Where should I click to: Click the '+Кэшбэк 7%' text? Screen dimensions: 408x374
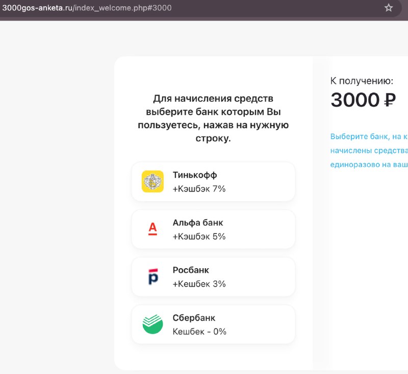pyautogui.click(x=199, y=189)
